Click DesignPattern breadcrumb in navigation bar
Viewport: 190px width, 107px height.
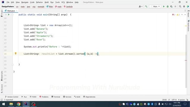point(8,7)
